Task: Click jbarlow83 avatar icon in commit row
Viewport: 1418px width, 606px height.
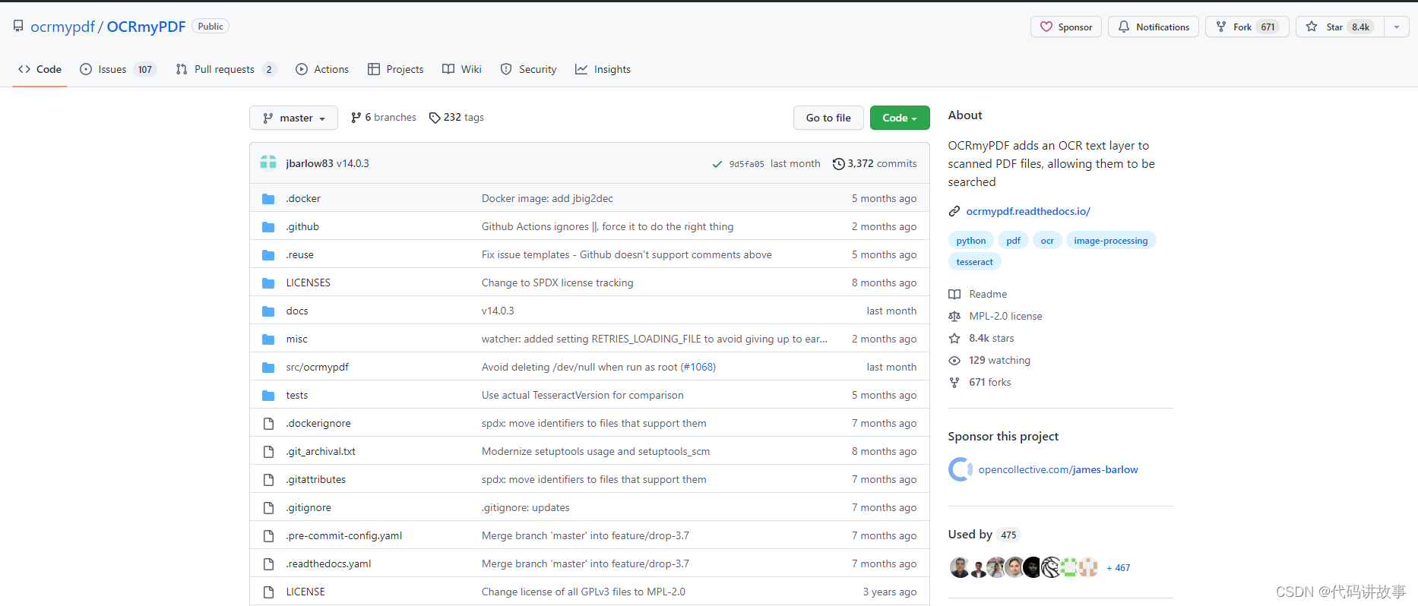Action: click(x=268, y=163)
